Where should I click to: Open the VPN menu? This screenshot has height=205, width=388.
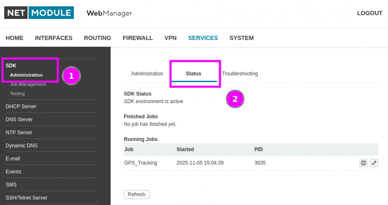point(170,38)
